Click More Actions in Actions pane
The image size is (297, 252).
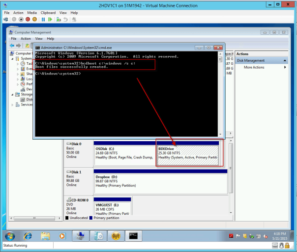pyautogui.click(x=254, y=67)
